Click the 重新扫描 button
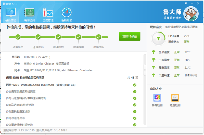The image size is (204, 135). [130, 36]
